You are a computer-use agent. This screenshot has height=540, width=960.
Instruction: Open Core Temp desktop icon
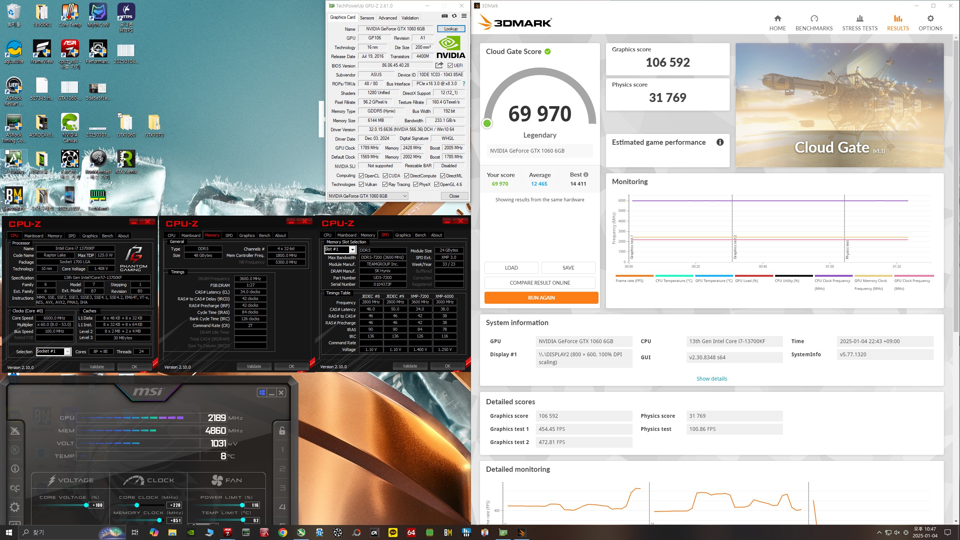pos(70,15)
